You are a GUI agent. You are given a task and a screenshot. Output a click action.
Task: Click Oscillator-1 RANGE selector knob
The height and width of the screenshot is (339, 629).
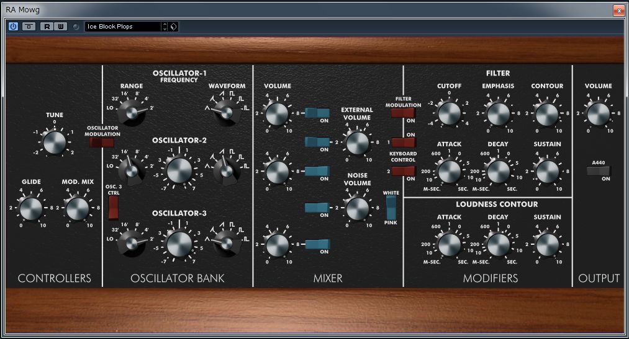click(x=132, y=112)
